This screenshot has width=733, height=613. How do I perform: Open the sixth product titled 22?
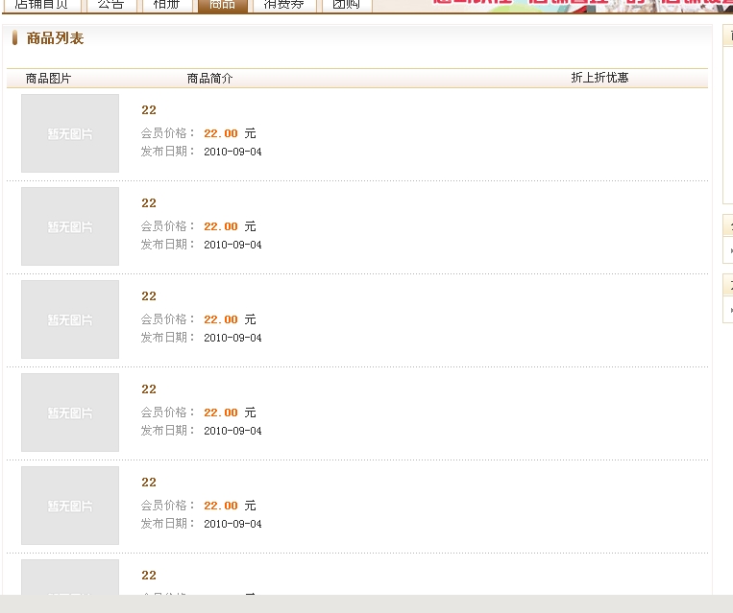click(x=149, y=576)
